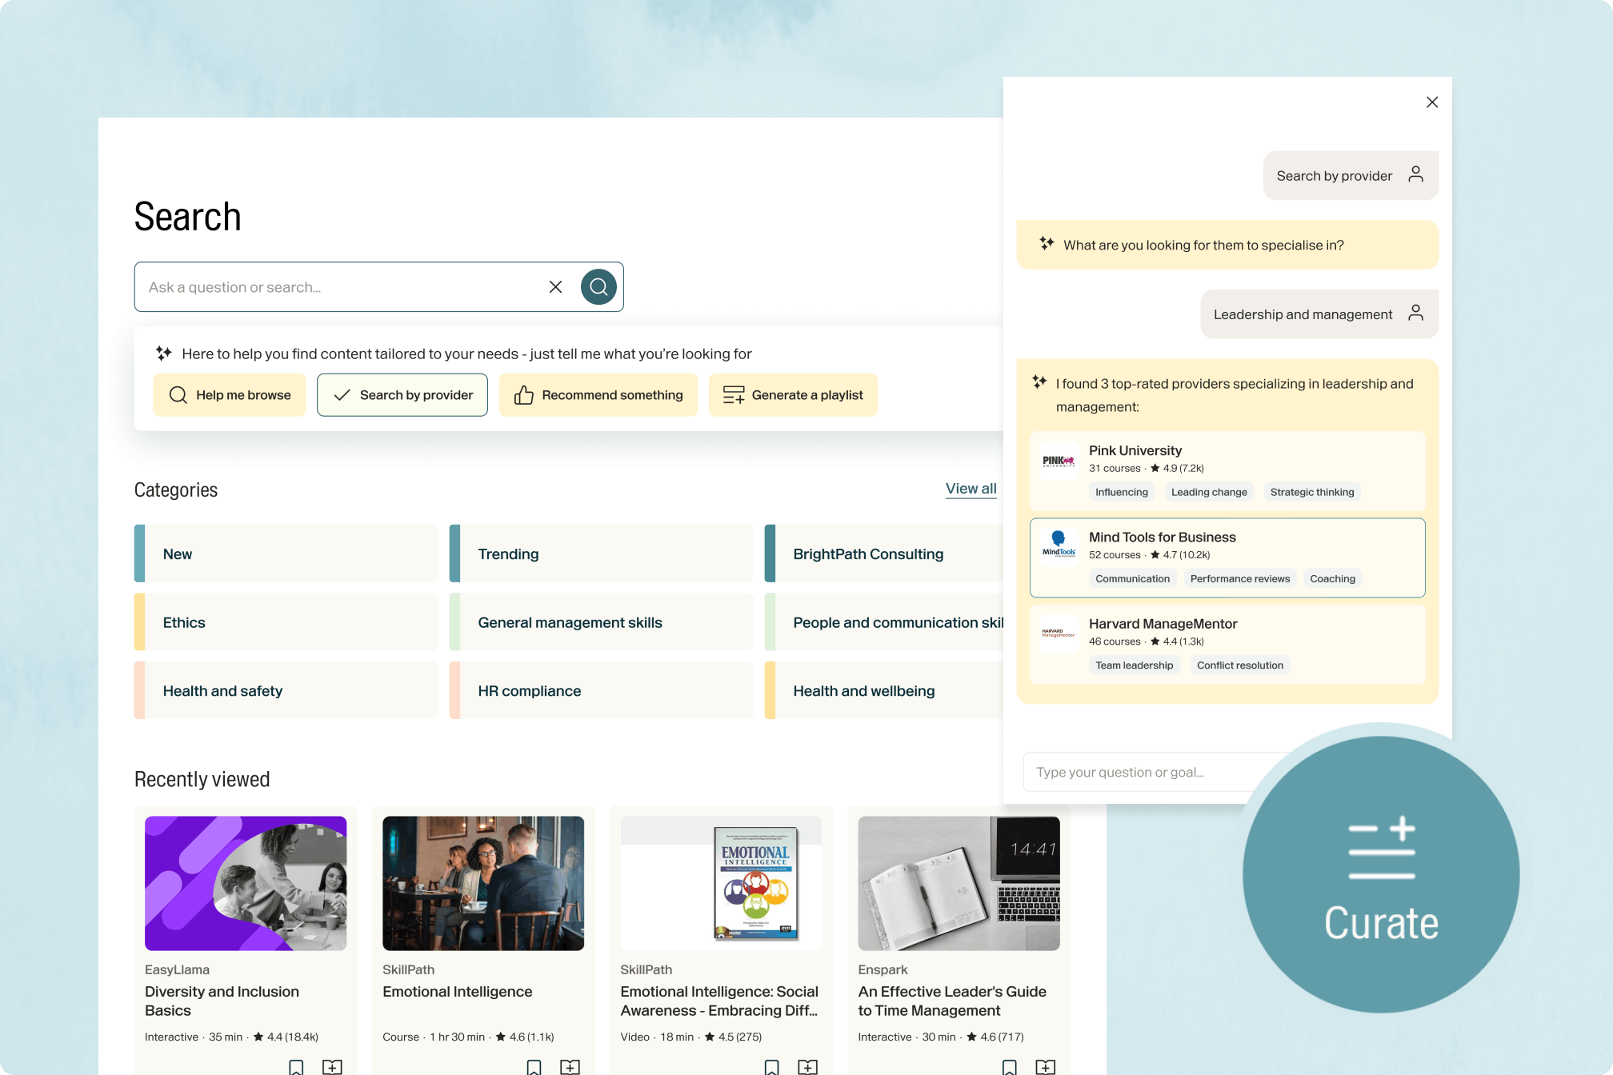Click the add-to-playlist icon on the Social Awareness video

tap(807, 1066)
